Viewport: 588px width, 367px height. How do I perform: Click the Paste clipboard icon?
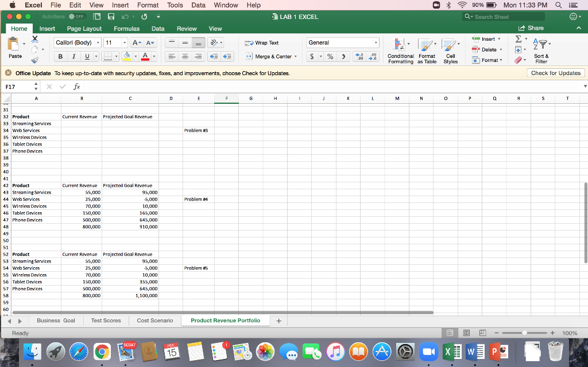coord(14,44)
